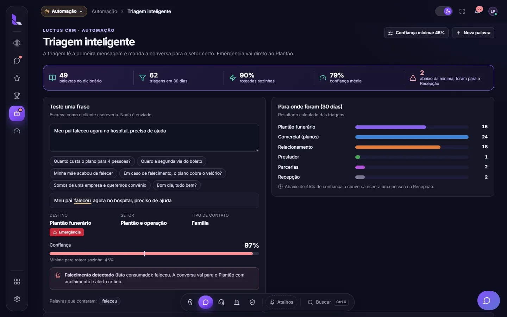The image size is (507, 317).
Task: Open the brain icon in the sidebar
Action: tap(17, 43)
